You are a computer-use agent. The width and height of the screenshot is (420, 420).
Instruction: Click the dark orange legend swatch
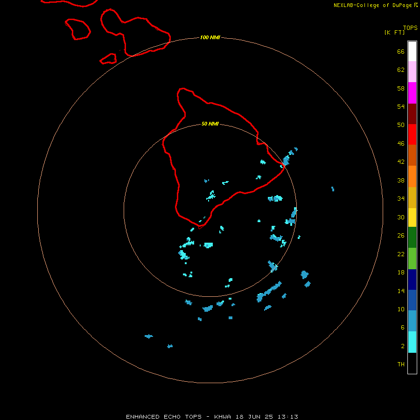tap(412, 155)
